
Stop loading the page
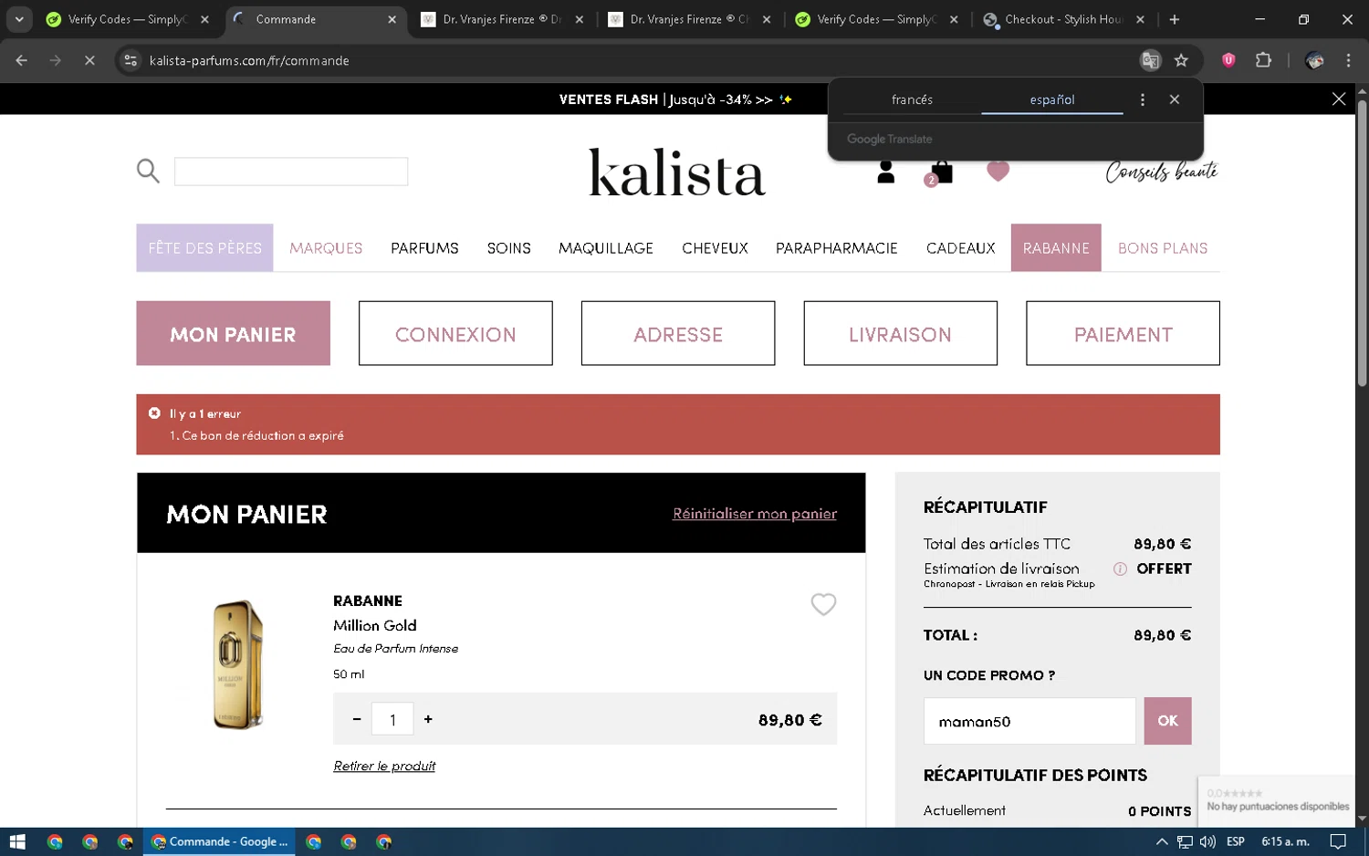(89, 60)
